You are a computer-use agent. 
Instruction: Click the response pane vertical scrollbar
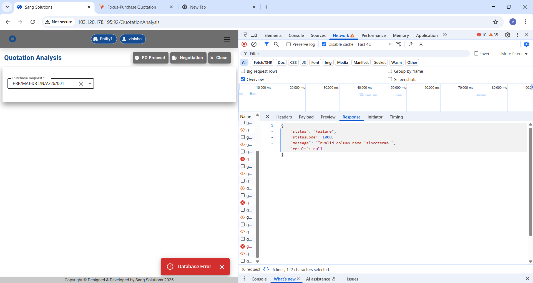pos(530,182)
